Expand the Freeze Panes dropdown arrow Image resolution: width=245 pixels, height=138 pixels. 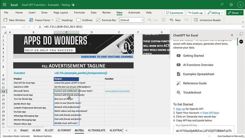click(x=52, y=20)
